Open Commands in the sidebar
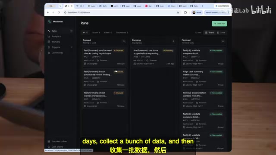 tap(60, 53)
